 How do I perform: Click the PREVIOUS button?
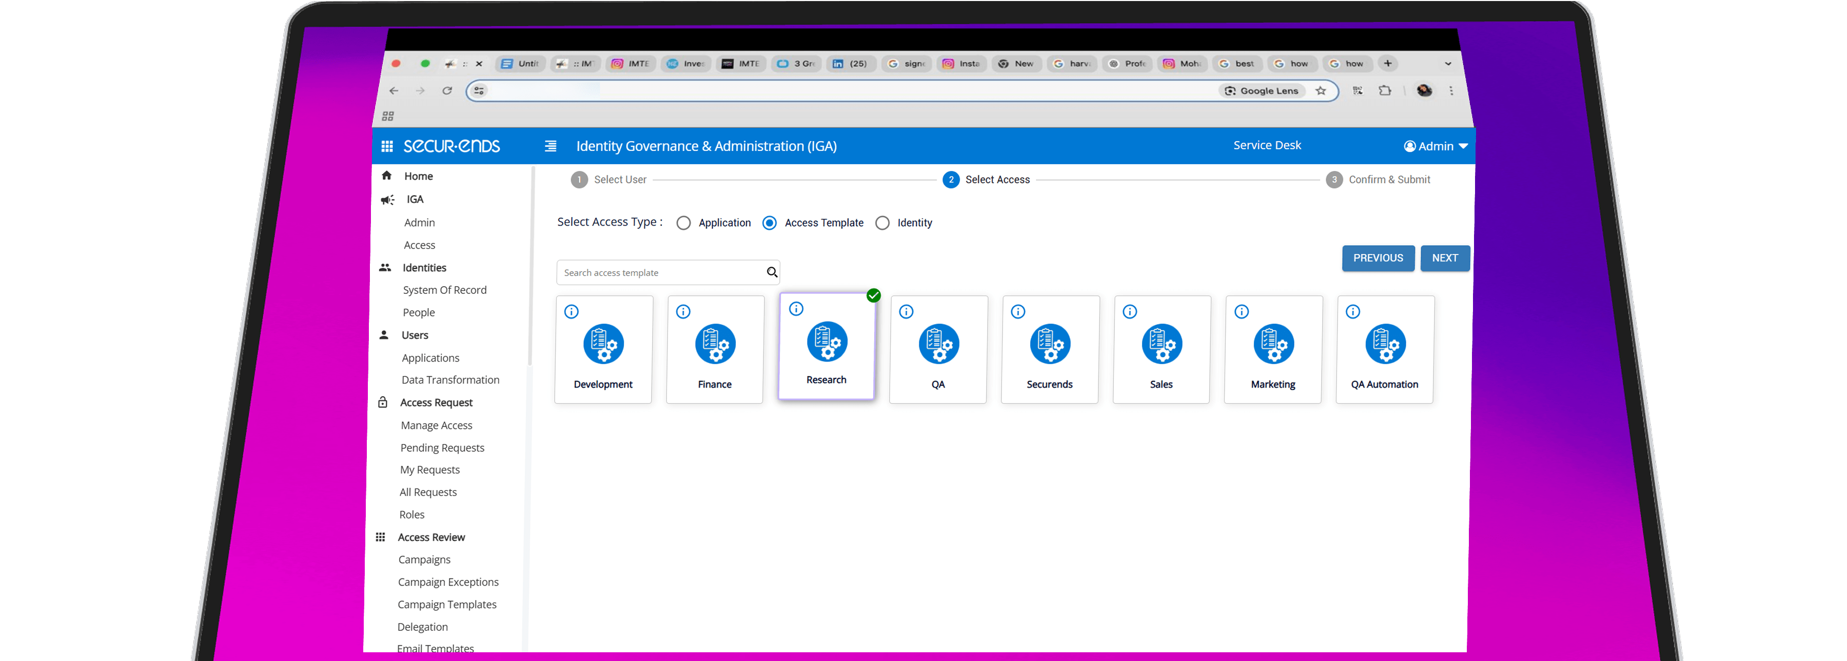click(x=1378, y=258)
